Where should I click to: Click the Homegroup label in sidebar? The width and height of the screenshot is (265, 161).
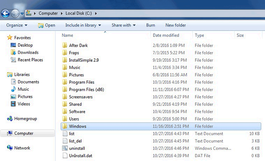[26, 119]
